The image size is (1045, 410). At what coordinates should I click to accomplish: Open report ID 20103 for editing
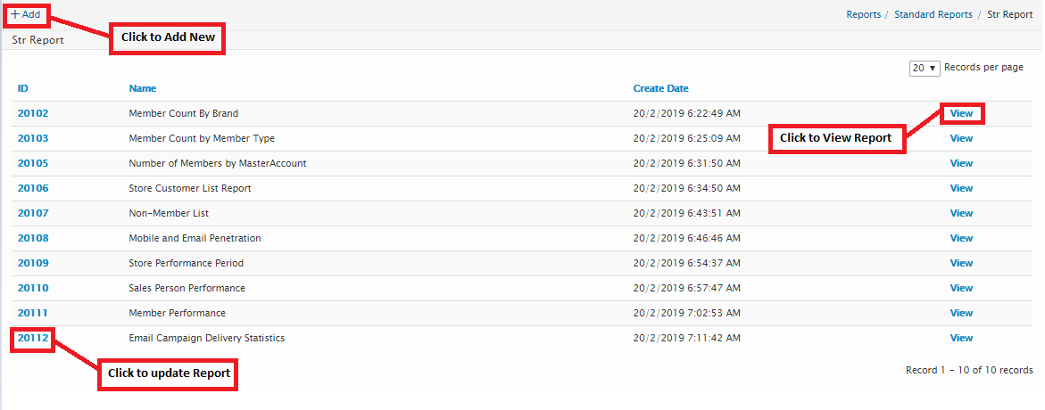pos(33,138)
